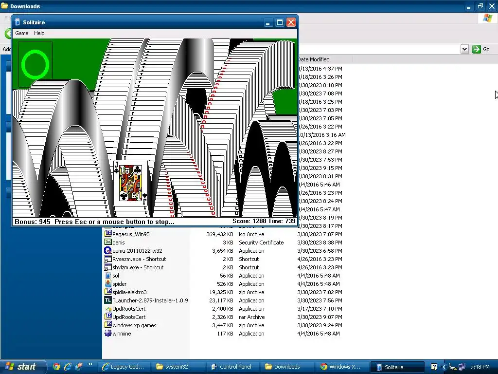Select the Pegasus_Win95 file name
The height and width of the screenshot is (374, 498).
pos(131,234)
